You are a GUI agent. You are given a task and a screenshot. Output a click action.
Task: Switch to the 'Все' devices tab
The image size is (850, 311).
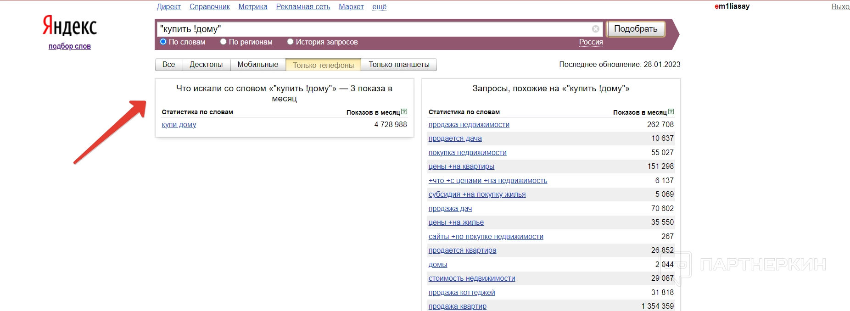click(x=169, y=65)
